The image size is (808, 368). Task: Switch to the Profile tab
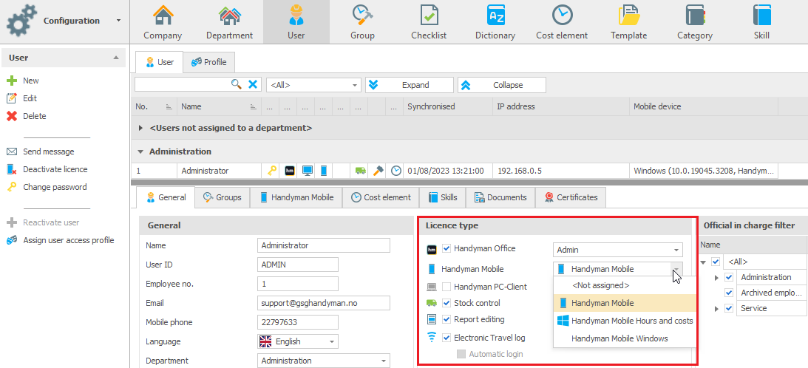click(208, 62)
